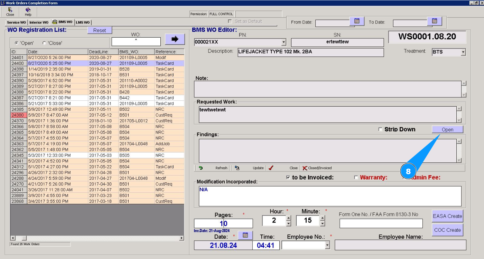Expand the Employee No. dropdown
This screenshot has height=259, width=484.
pos(327,245)
